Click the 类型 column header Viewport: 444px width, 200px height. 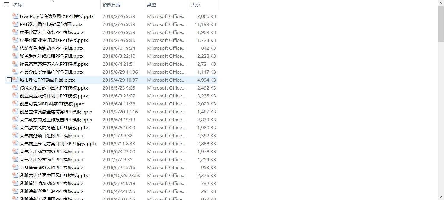[x=151, y=5]
